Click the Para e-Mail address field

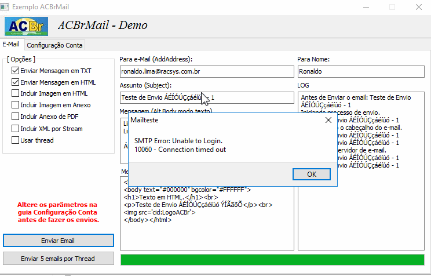(x=207, y=71)
